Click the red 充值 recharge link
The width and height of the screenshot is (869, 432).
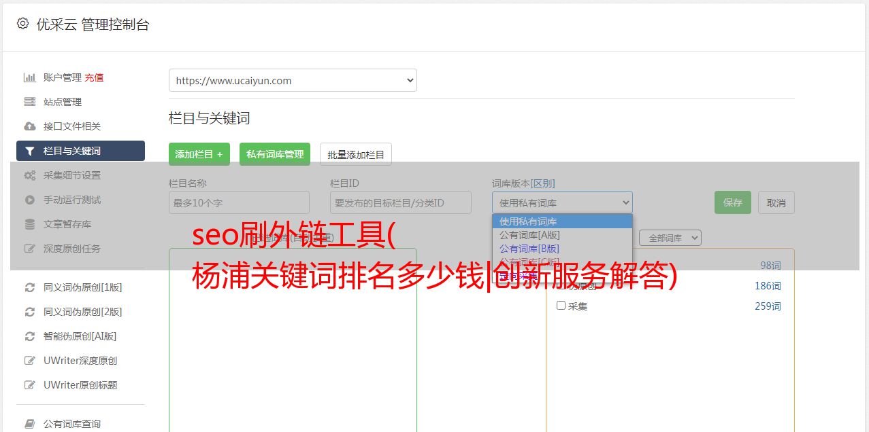coord(94,77)
